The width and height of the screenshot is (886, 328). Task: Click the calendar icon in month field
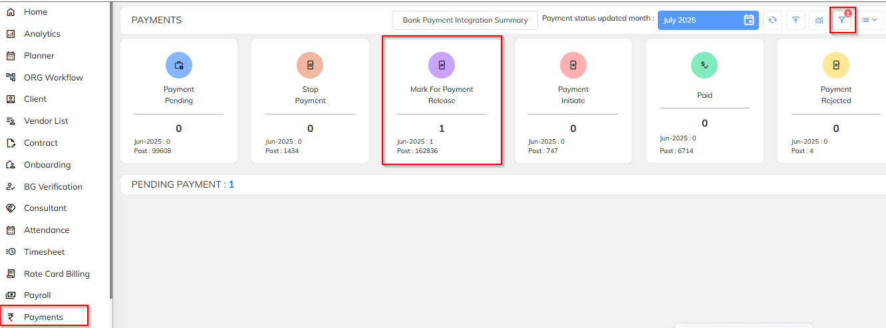click(749, 20)
